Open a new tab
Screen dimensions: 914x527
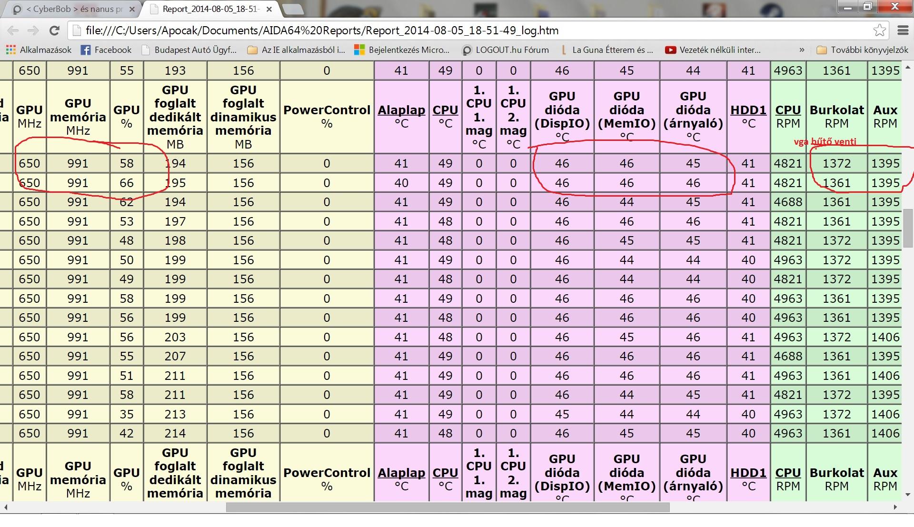click(x=292, y=9)
